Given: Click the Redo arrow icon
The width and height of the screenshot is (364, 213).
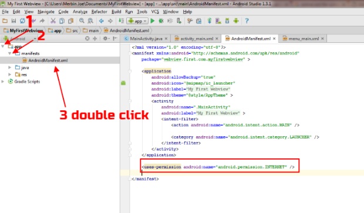Looking at the screenshot, I should [x=42, y=21].
